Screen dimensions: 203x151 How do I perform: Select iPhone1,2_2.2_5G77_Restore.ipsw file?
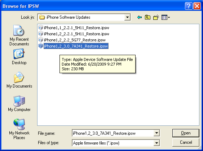click(72, 40)
